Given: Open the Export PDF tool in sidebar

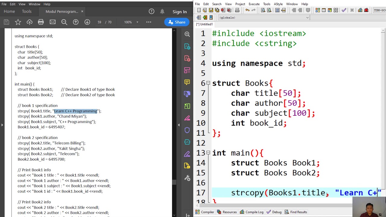Looking at the screenshot, I should [x=187, y=46].
